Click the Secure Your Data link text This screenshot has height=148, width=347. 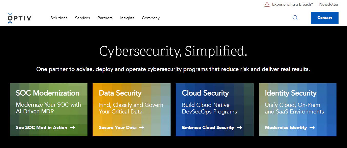point(118,128)
